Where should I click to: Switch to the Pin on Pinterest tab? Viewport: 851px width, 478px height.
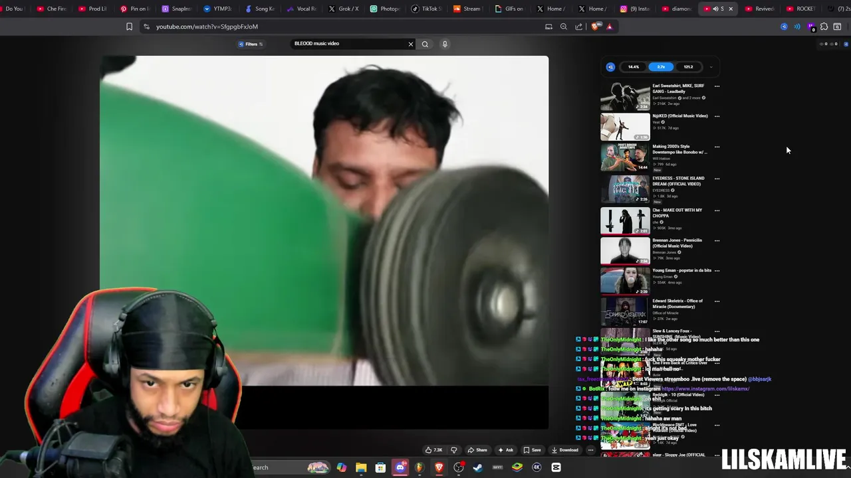click(x=135, y=9)
